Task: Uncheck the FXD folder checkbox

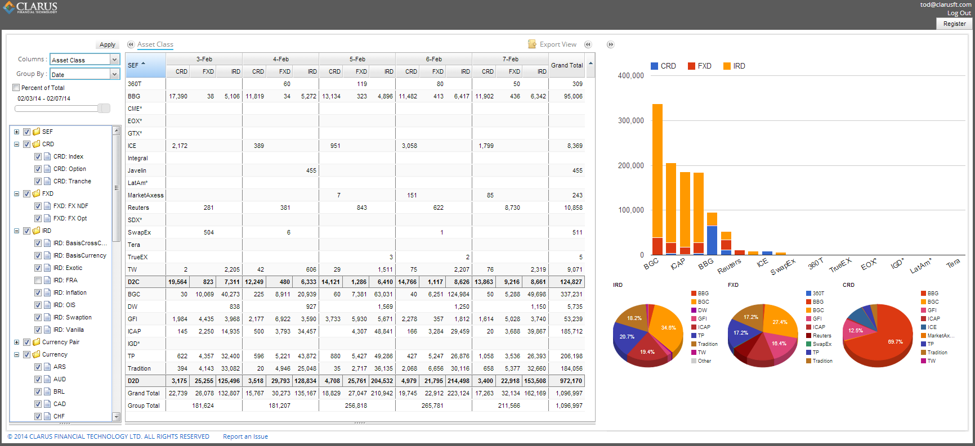Action: pyautogui.click(x=26, y=193)
